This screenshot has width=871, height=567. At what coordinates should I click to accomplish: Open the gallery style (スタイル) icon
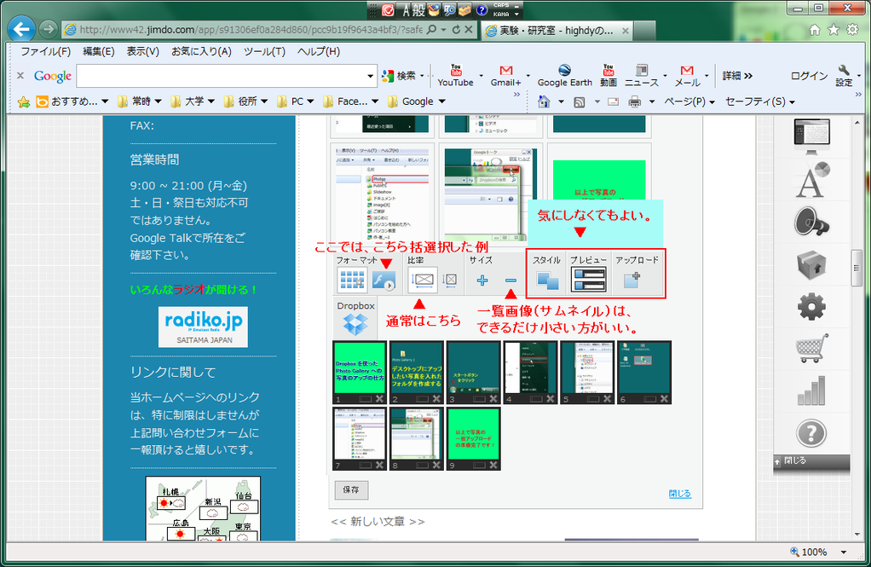547,280
